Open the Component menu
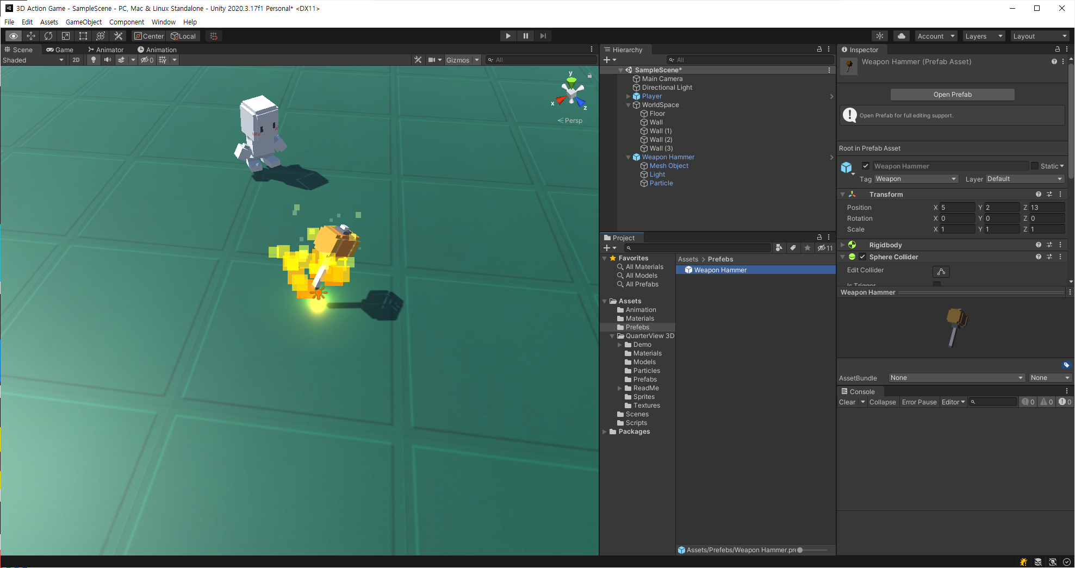The width and height of the screenshot is (1075, 568). 127,22
